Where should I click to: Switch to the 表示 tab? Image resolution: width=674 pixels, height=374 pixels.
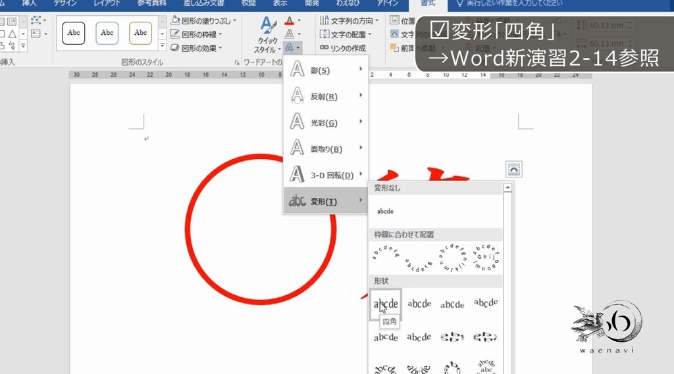[280, 3]
